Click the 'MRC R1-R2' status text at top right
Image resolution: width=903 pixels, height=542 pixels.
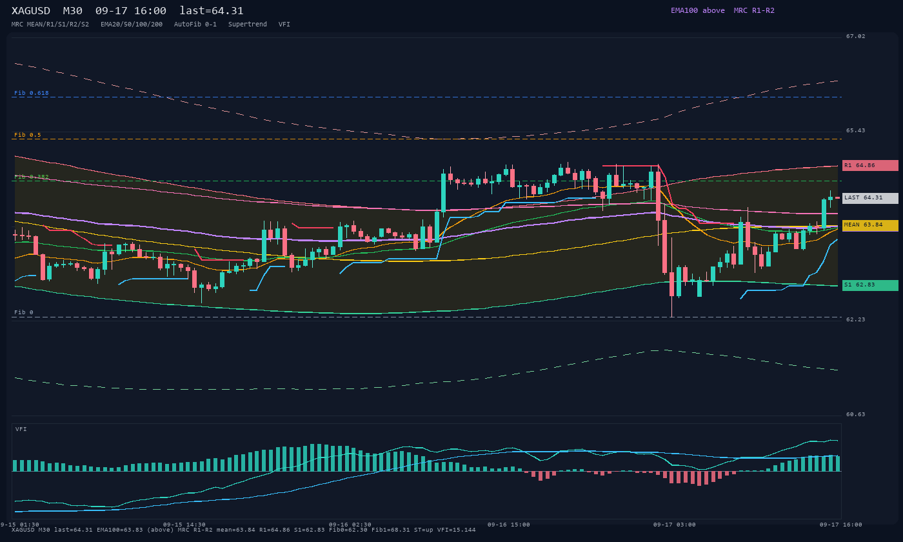coord(754,10)
